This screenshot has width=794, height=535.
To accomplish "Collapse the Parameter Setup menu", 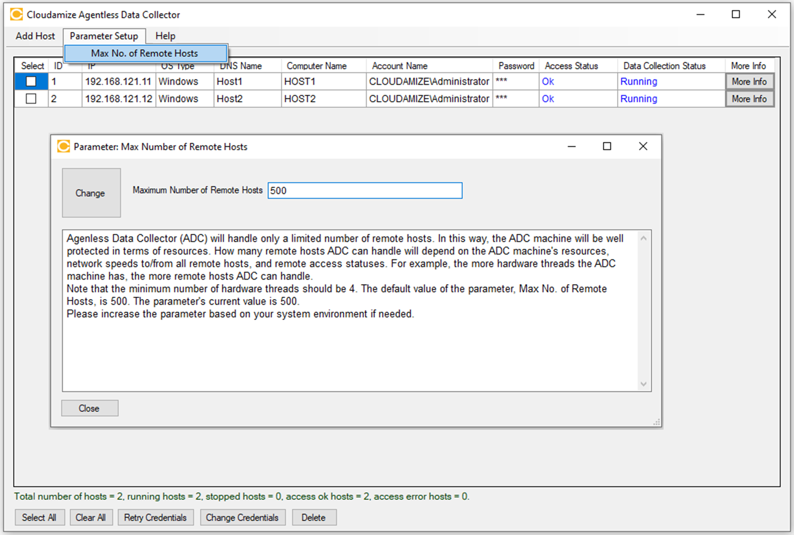I will [x=104, y=36].
